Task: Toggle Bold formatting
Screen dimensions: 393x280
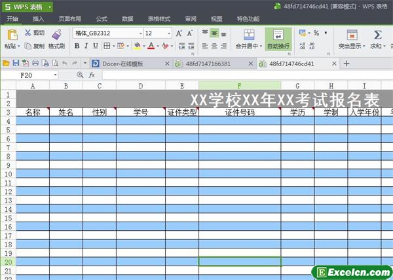Action: point(77,46)
